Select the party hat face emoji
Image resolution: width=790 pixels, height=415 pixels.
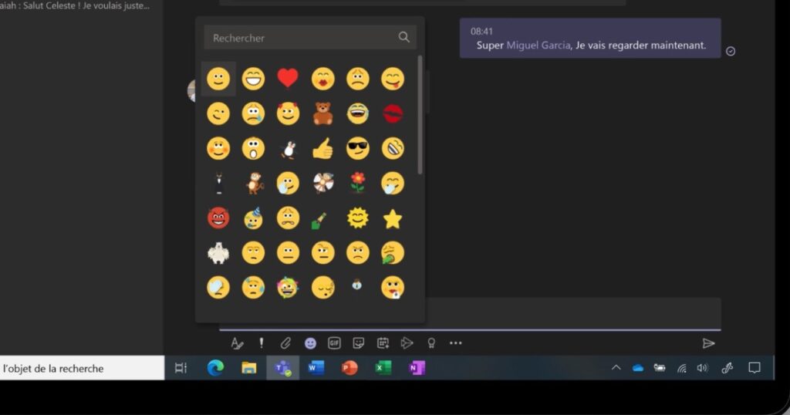coord(253,218)
